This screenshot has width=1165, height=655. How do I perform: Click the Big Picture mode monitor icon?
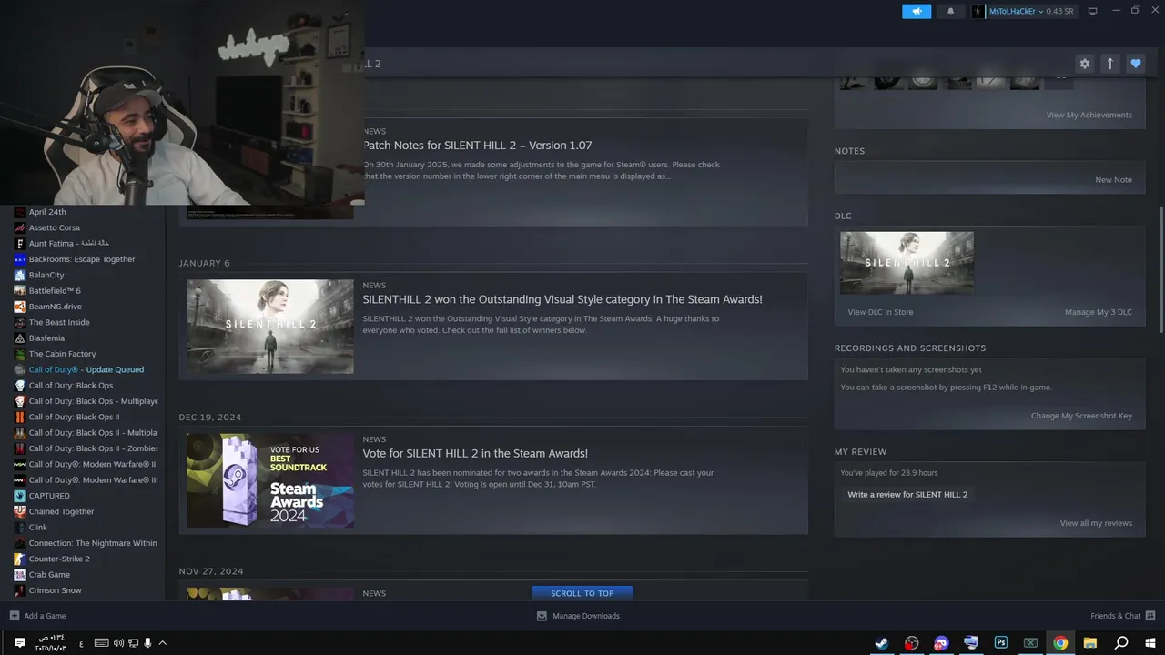[x=1092, y=11]
